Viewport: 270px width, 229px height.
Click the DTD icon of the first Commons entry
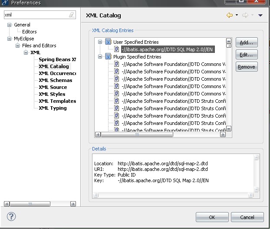coord(117,64)
